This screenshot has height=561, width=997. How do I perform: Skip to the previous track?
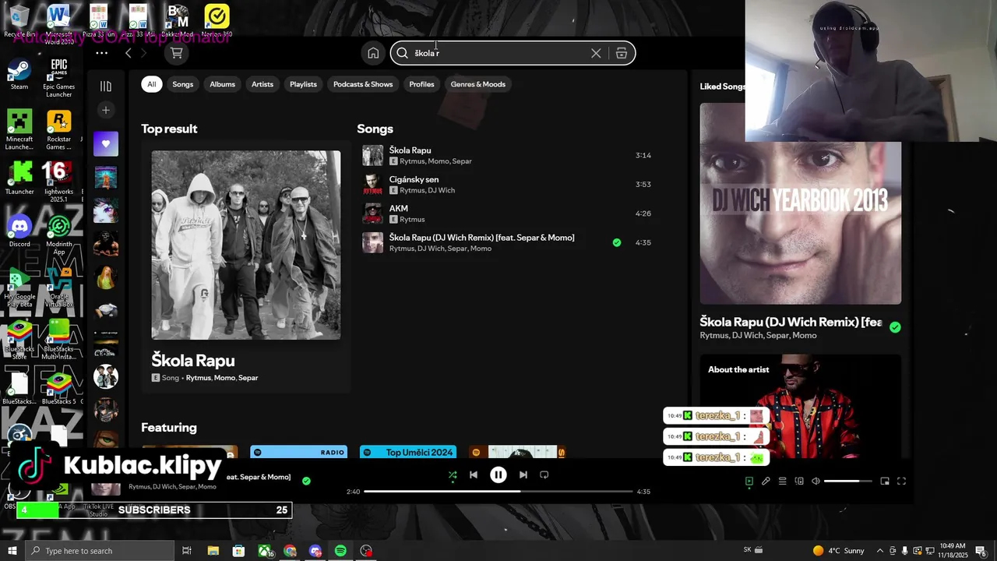(474, 475)
